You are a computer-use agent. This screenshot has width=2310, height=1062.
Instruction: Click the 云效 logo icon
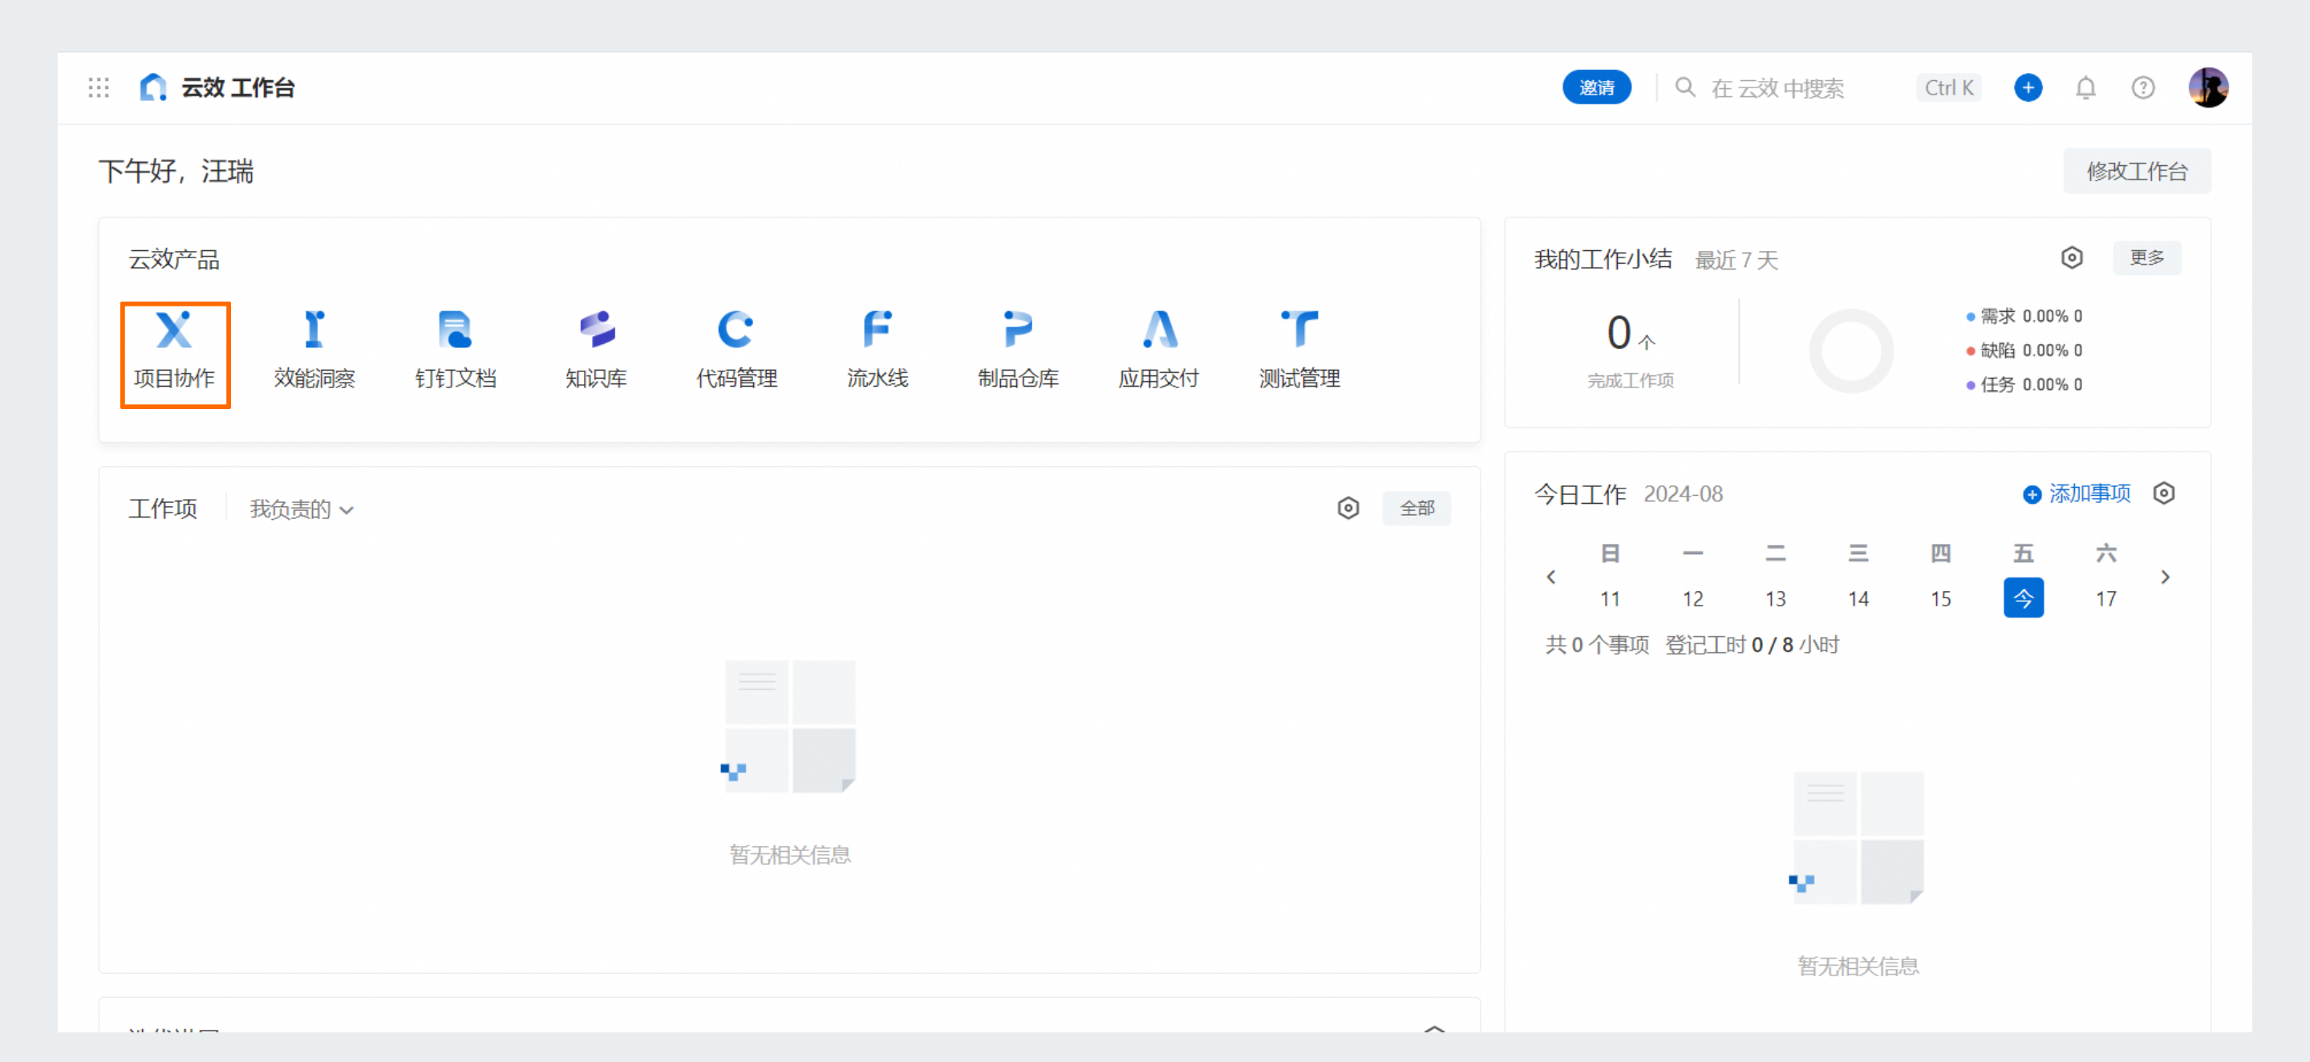tap(153, 88)
